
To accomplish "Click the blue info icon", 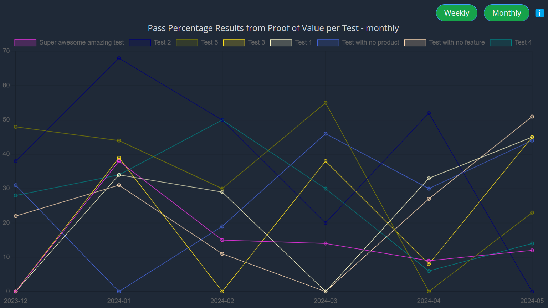I will (539, 13).
